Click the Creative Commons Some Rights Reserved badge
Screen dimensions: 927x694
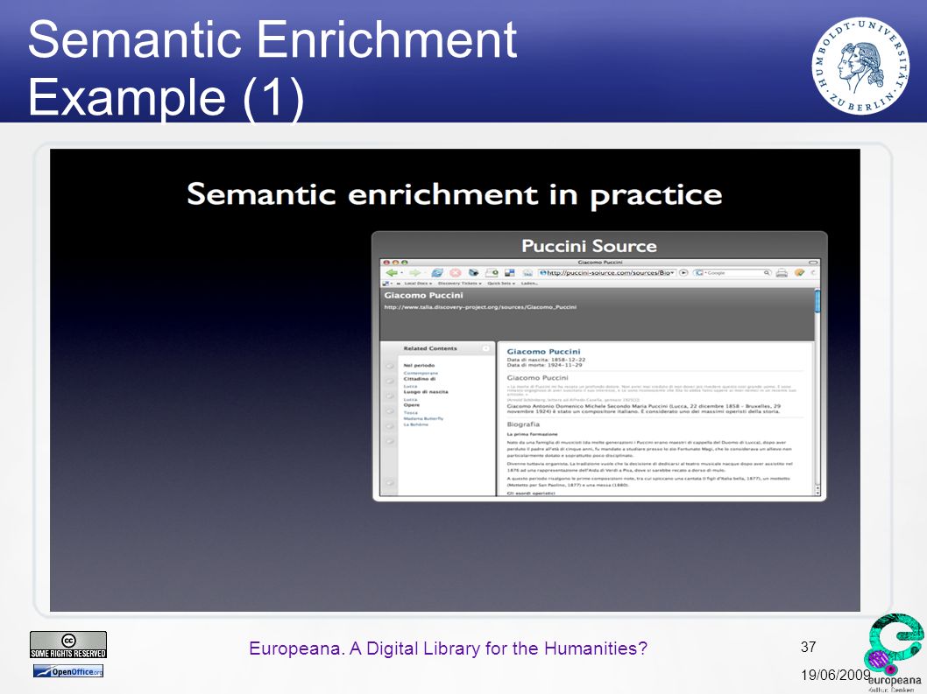pyautogui.click(x=68, y=644)
